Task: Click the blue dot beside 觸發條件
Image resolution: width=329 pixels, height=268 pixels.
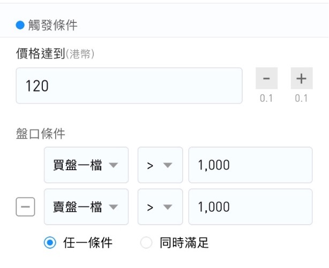Action: (x=20, y=25)
